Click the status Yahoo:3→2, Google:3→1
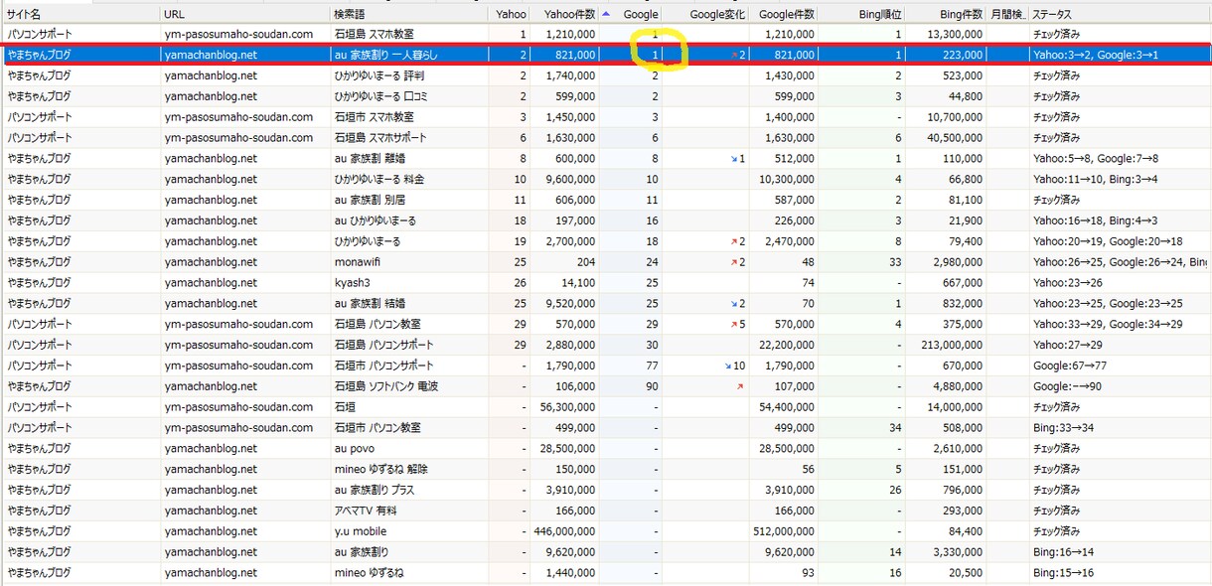 click(1096, 56)
